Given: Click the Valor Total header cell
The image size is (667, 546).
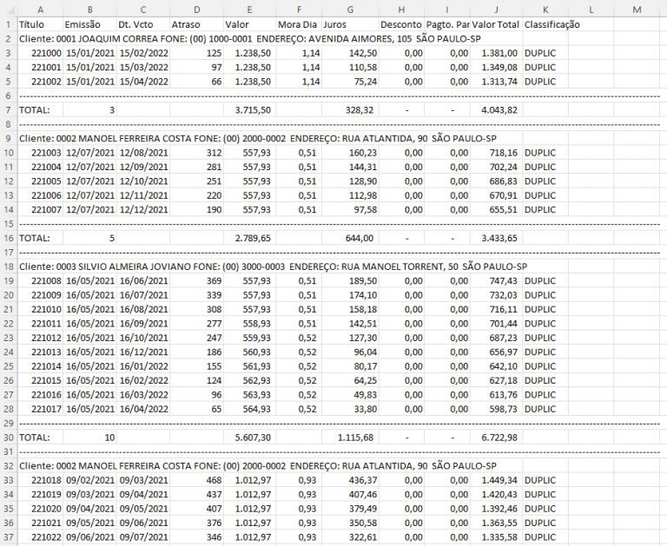Looking at the screenshot, I should [x=496, y=24].
